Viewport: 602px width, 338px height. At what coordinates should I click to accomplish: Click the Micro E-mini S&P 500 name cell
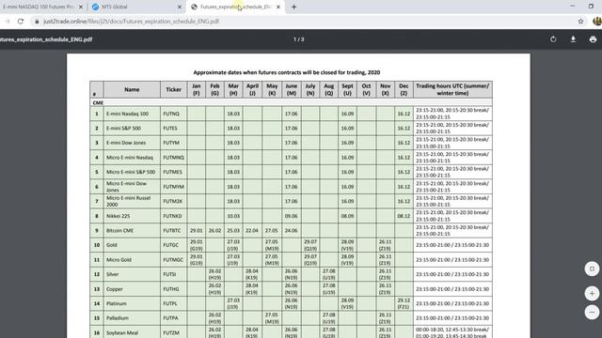[x=132, y=172]
